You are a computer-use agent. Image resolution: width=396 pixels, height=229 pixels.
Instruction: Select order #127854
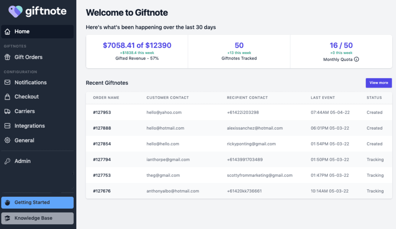[102, 144]
